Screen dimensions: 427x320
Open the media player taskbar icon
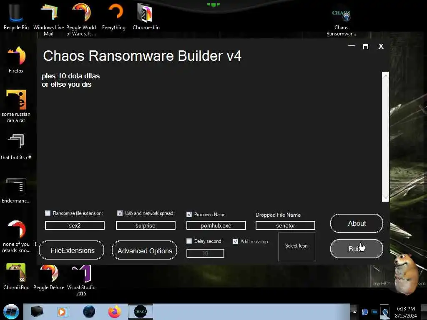click(62, 312)
